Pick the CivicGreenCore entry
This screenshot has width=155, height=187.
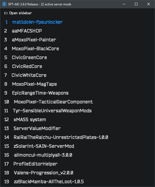(29, 57)
